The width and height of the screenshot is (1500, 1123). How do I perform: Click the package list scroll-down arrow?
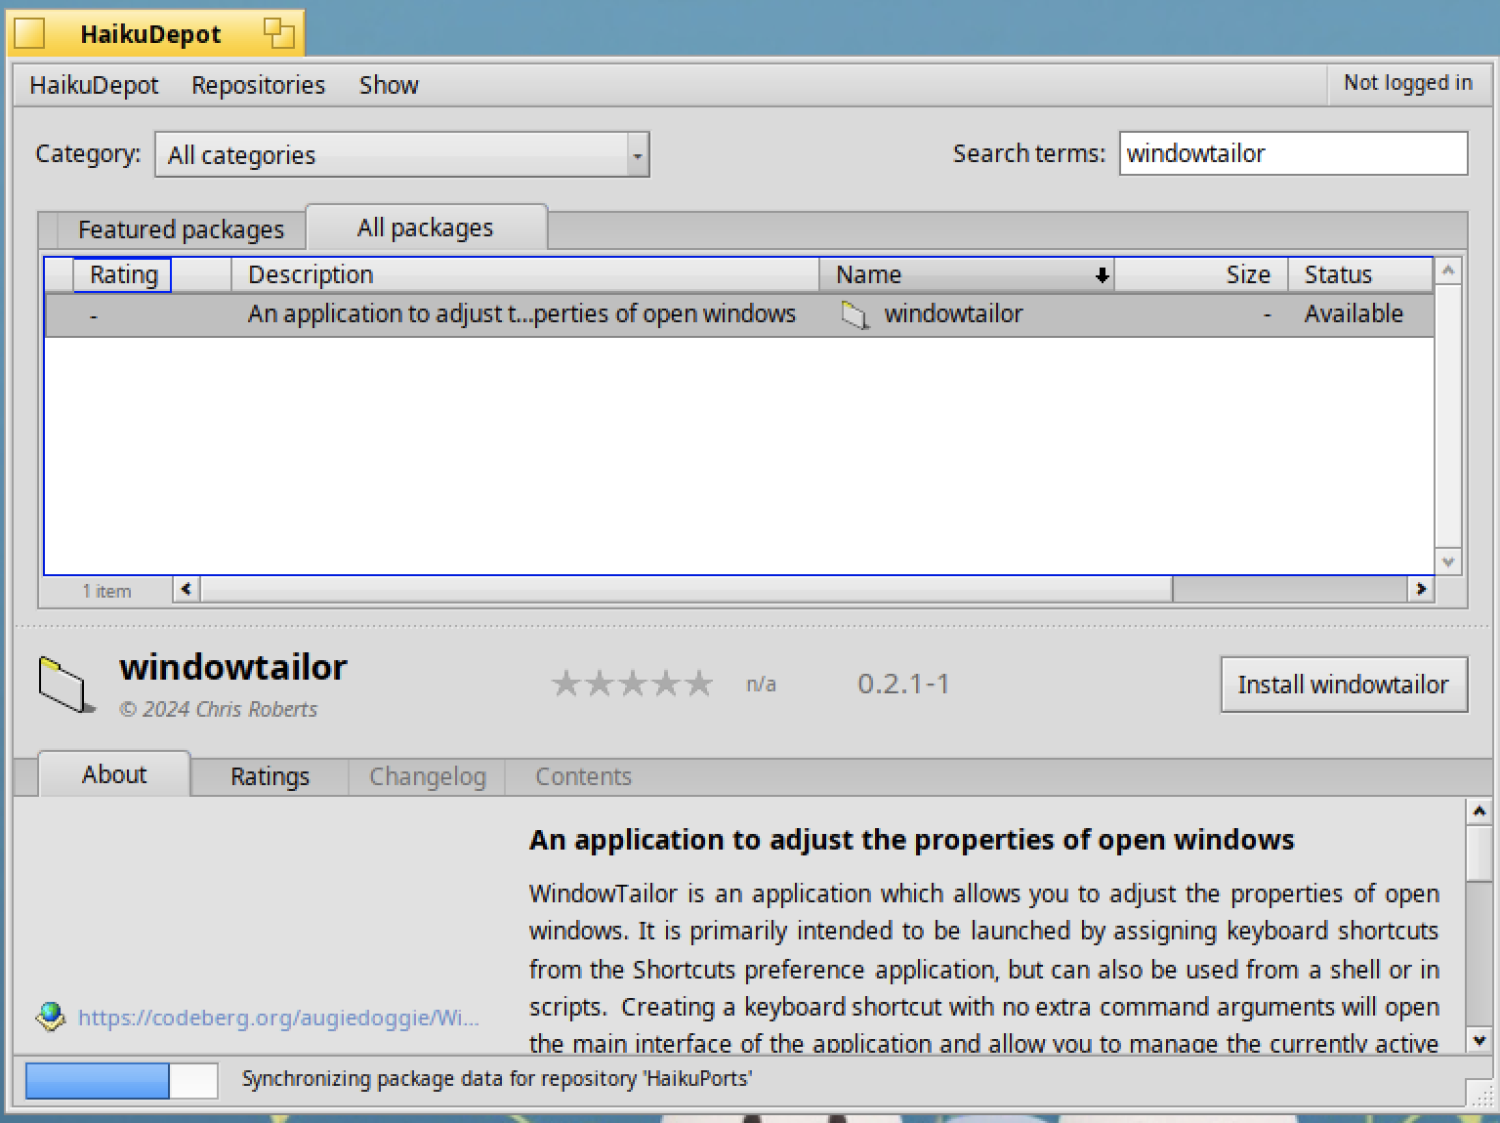[x=1448, y=561]
